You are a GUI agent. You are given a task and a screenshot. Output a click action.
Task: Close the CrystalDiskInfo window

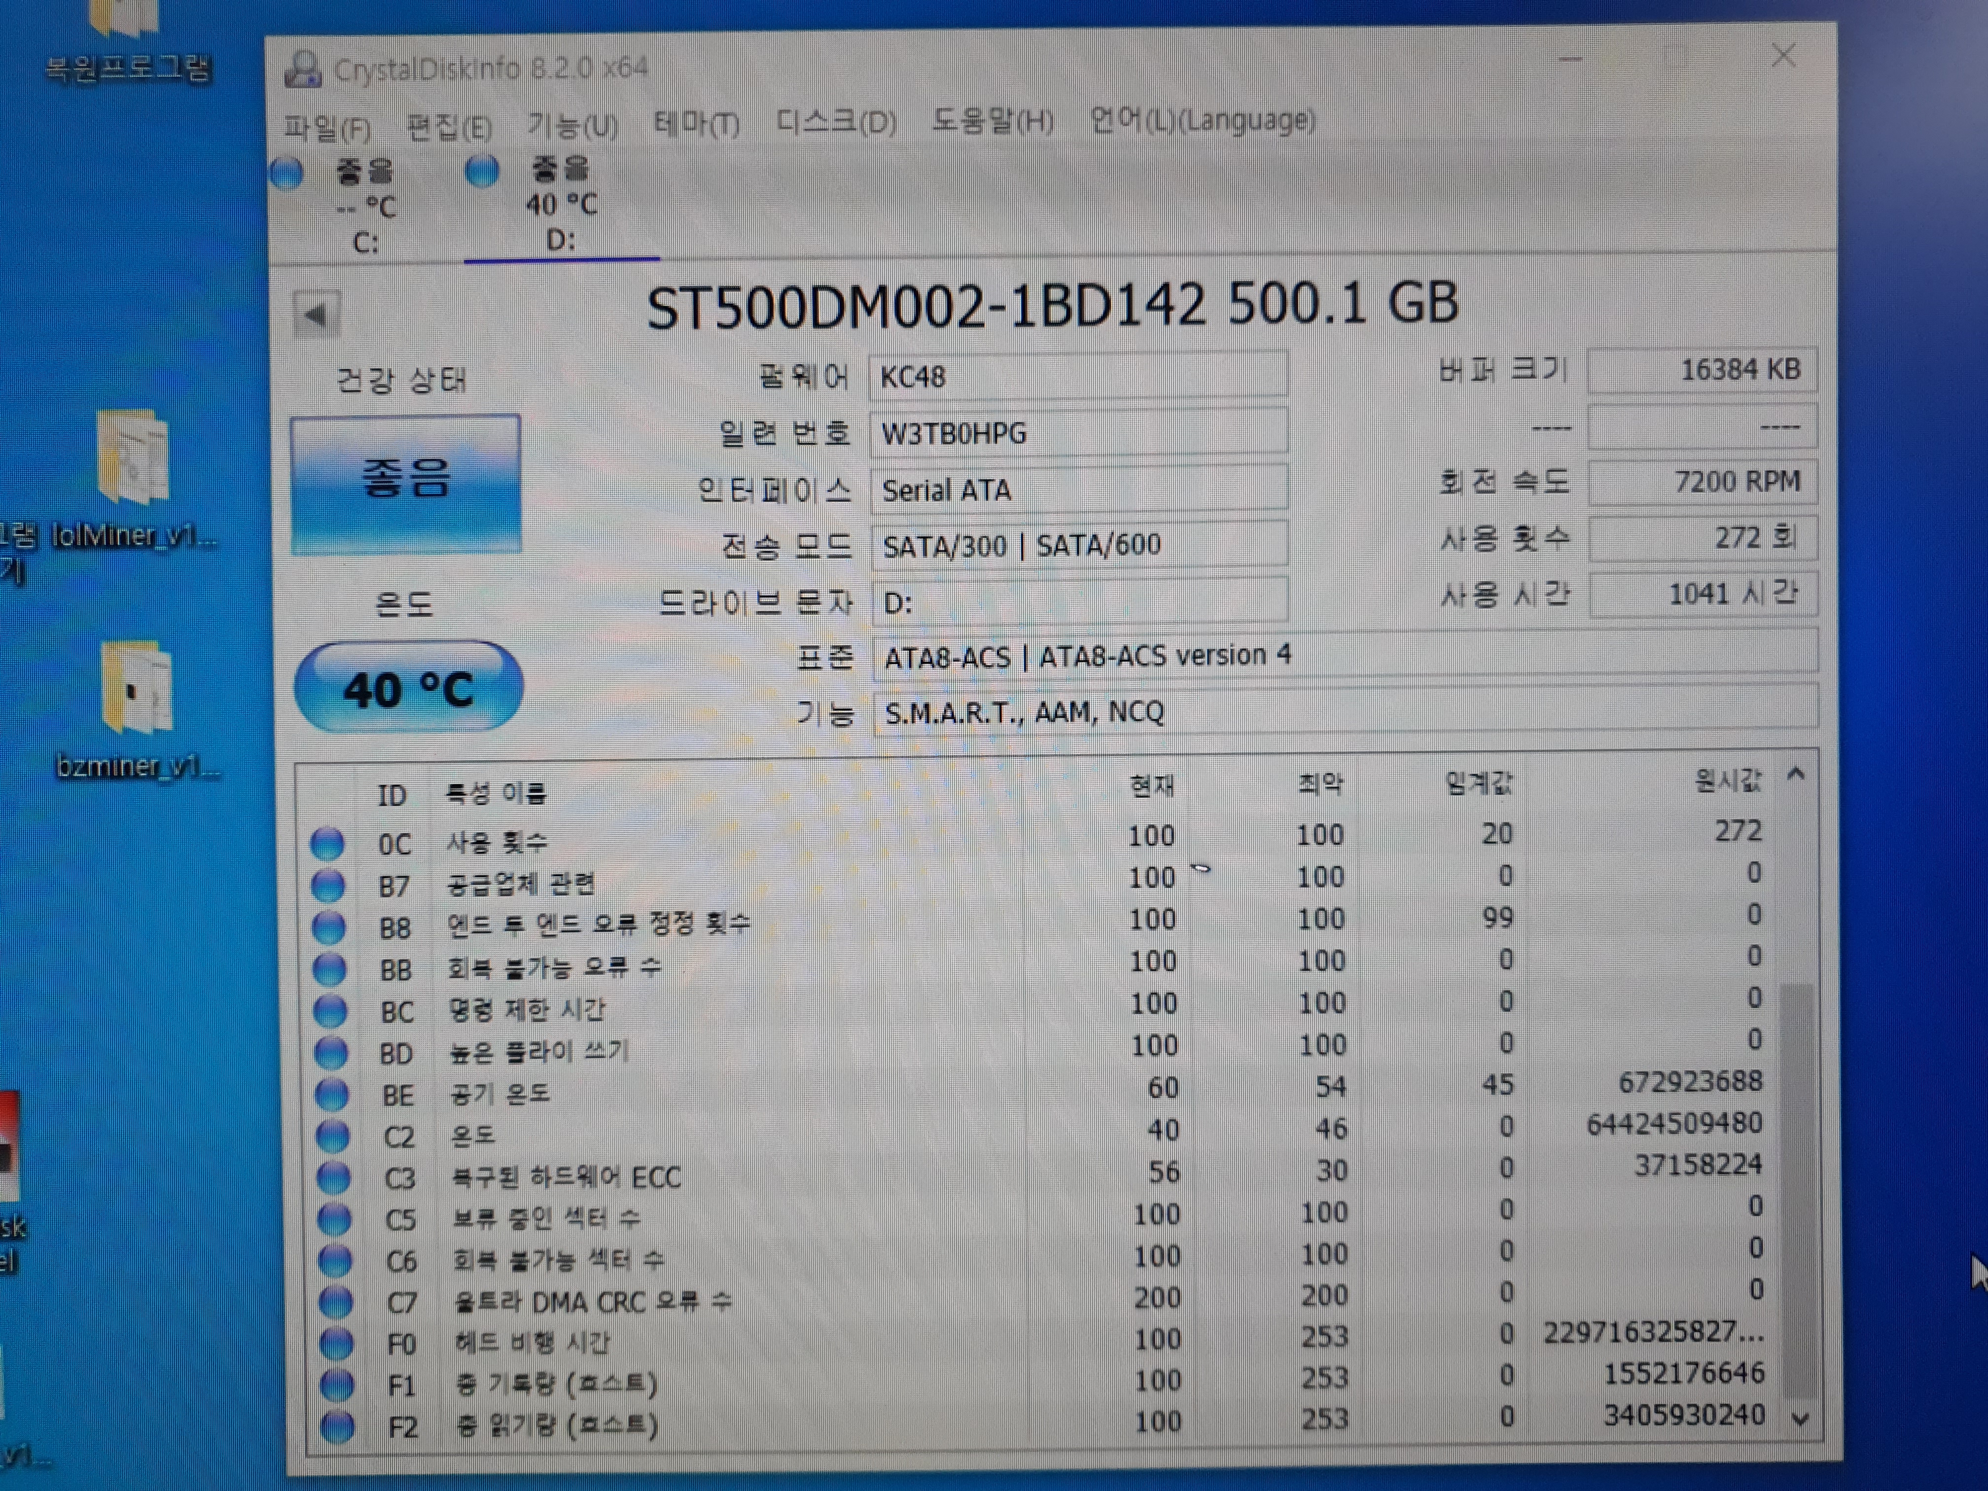coord(1784,56)
